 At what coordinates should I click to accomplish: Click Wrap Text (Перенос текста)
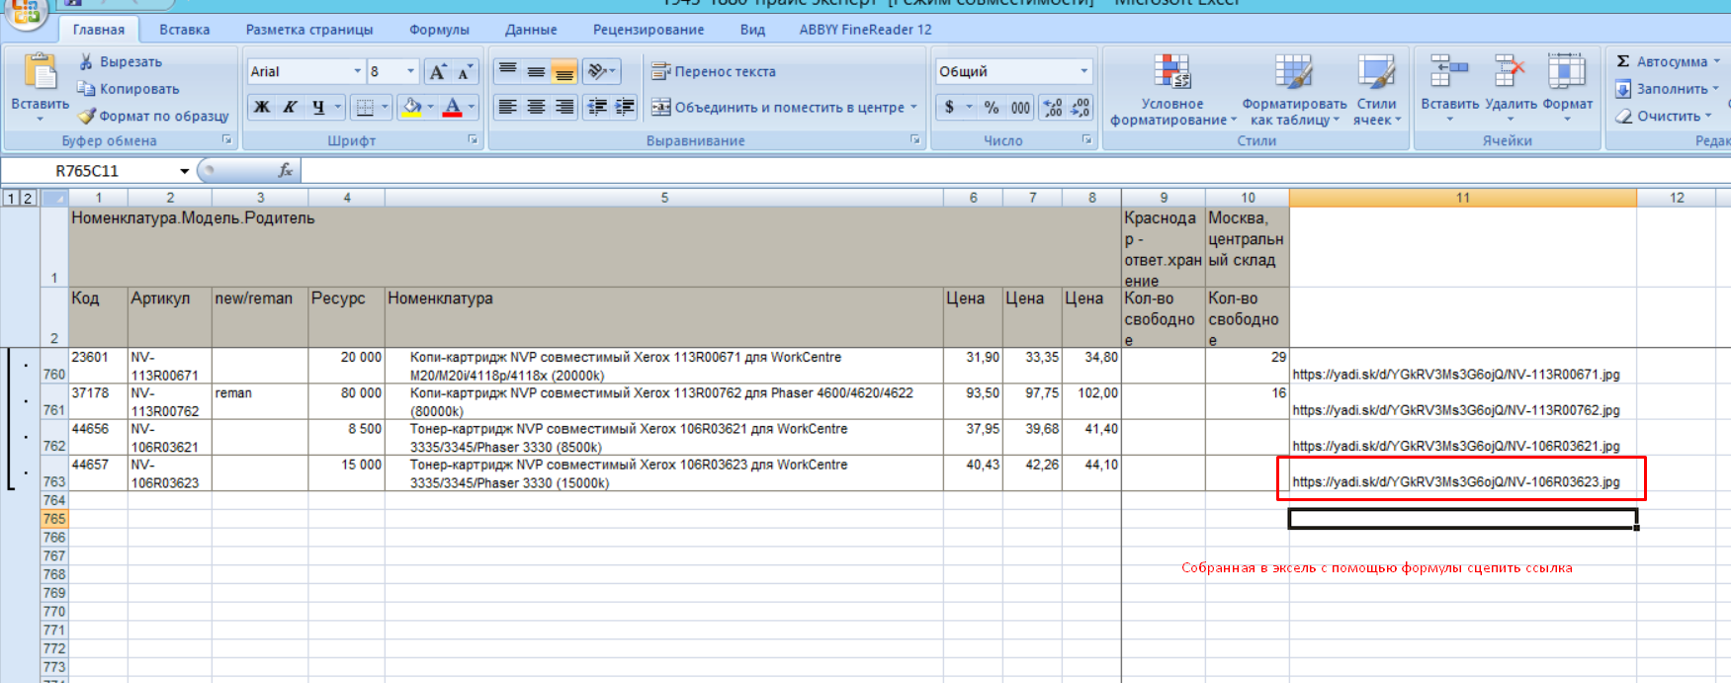pyautogui.click(x=714, y=71)
